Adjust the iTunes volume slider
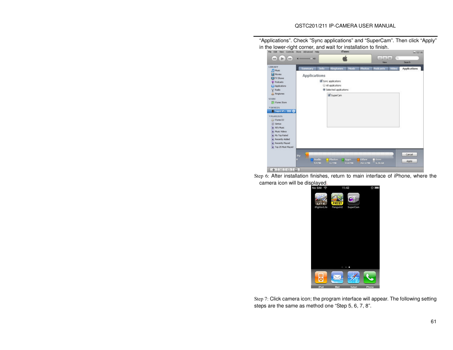453x350 pixels. pyautogui.click(x=306, y=59)
